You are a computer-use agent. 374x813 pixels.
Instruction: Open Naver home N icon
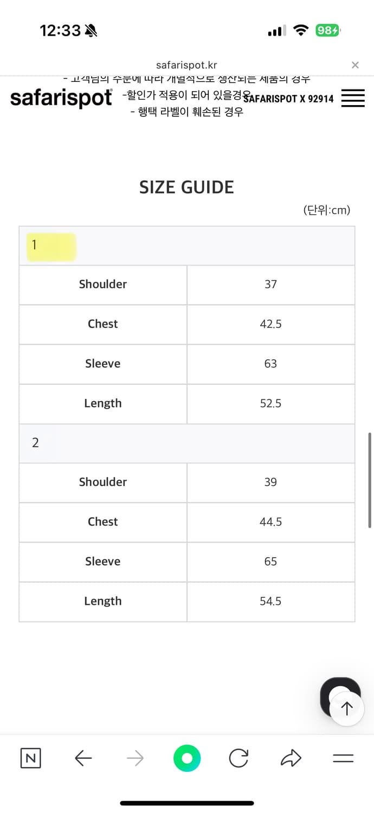click(31, 758)
